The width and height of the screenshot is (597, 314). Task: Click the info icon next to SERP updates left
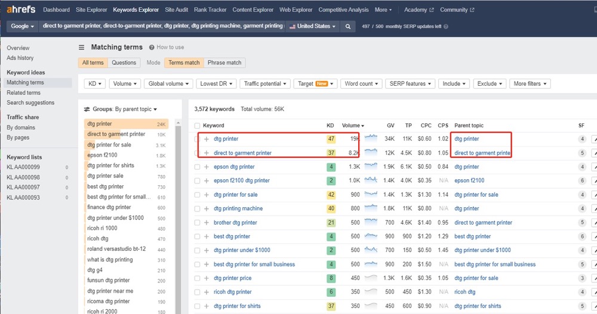click(x=446, y=27)
